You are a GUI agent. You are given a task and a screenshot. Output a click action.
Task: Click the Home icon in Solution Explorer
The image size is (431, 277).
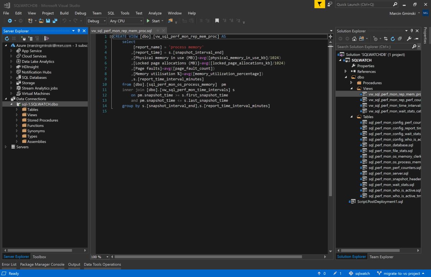354,39
